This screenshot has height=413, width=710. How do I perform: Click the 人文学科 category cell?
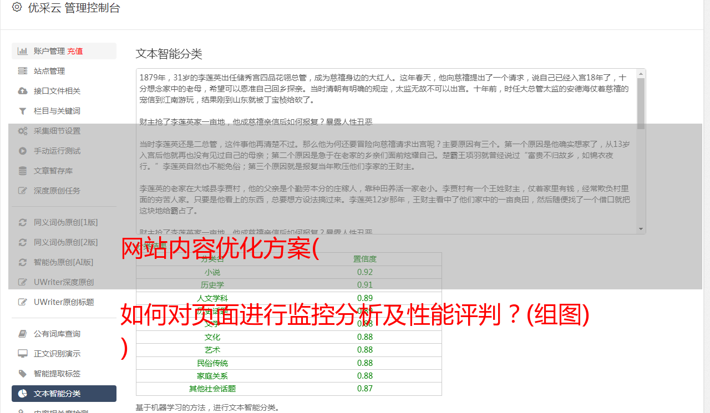click(212, 298)
